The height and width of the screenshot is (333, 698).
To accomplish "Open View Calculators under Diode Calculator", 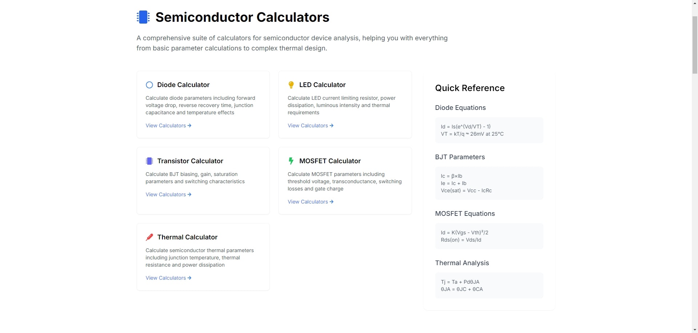I will click(x=168, y=126).
